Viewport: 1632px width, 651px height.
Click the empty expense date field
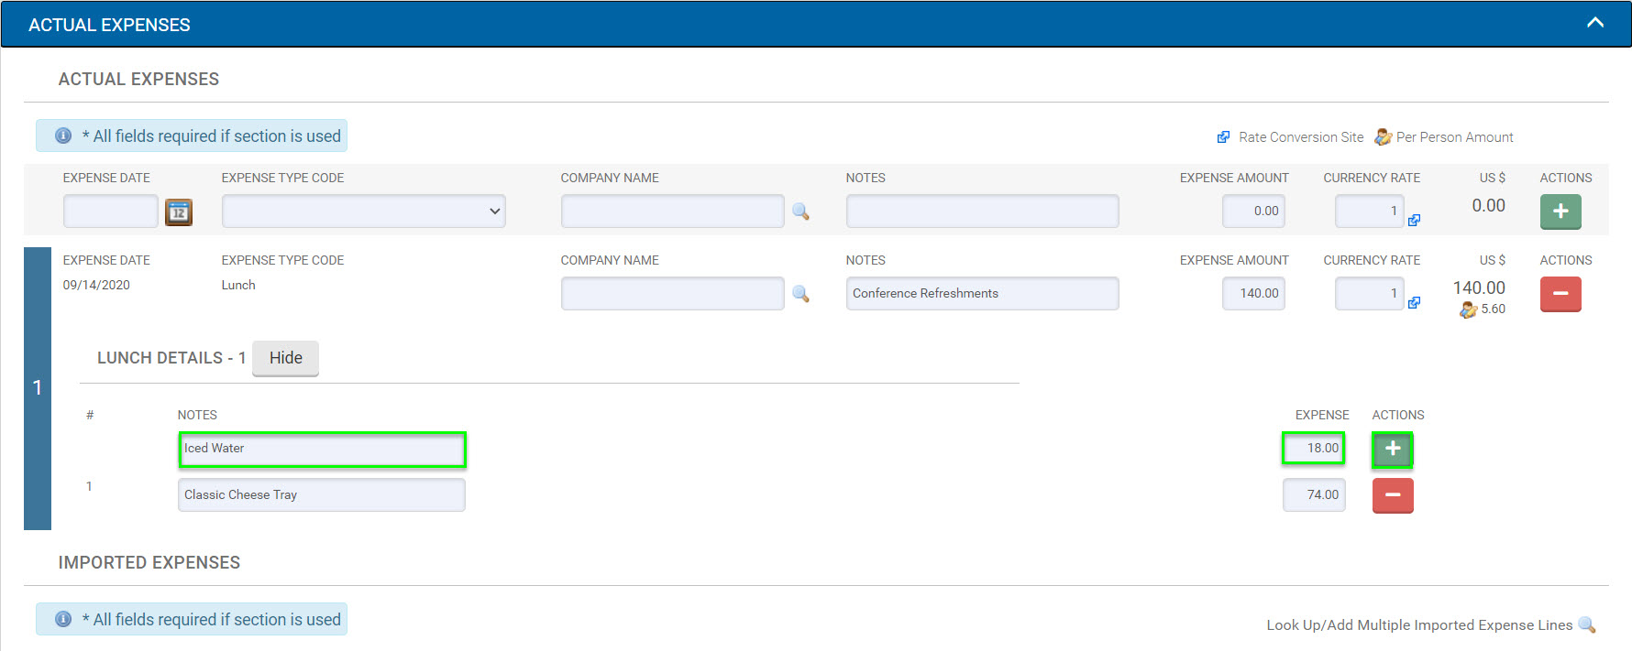point(110,212)
